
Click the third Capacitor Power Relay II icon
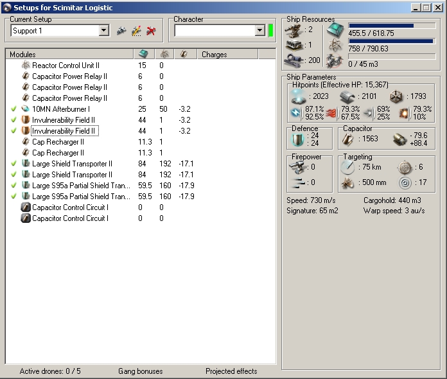coord(26,98)
